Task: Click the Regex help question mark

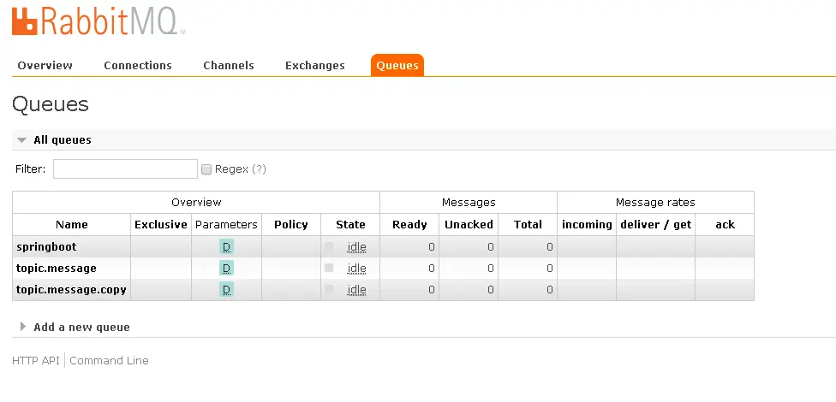Action: [x=259, y=169]
